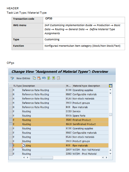Click left horizontal scroll-left arrow
This screenshot has height=172, width=129.
tap(24, 157)
